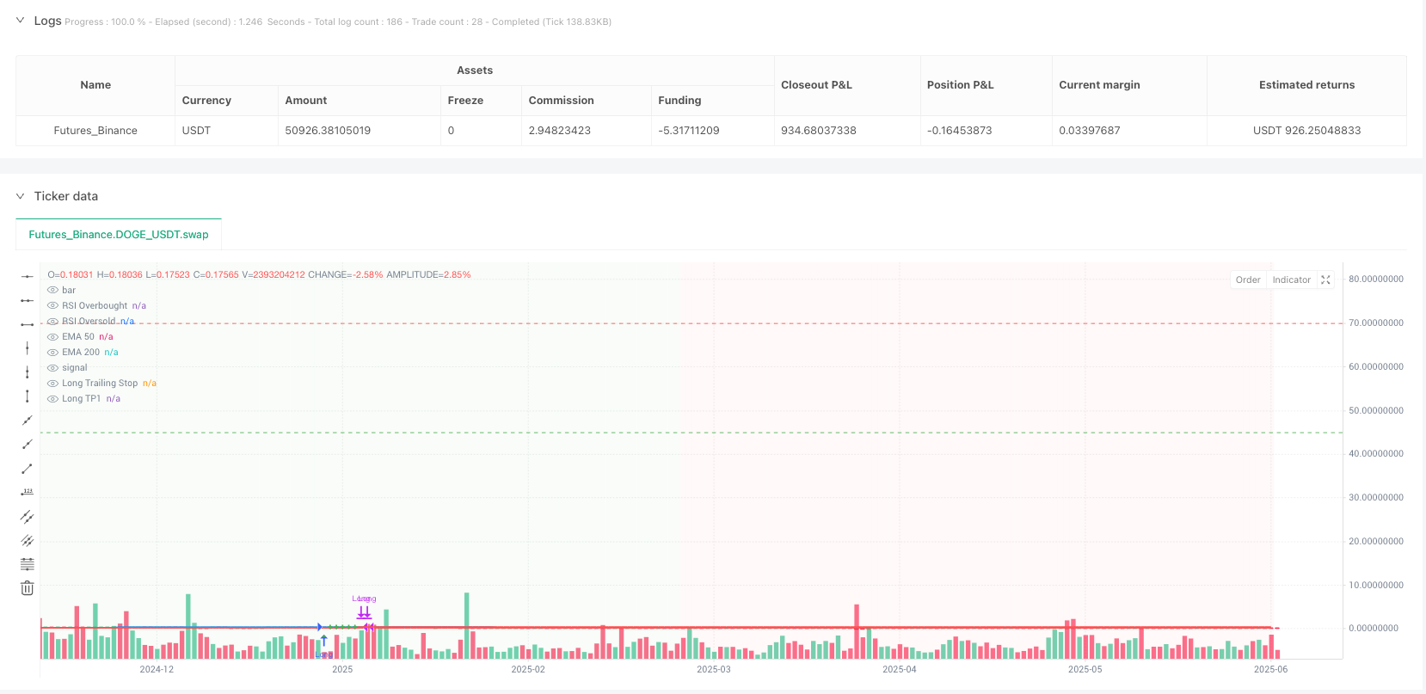
Task: Select the Fibonacci retracement lines tool
Action: (x=28, y=564)
